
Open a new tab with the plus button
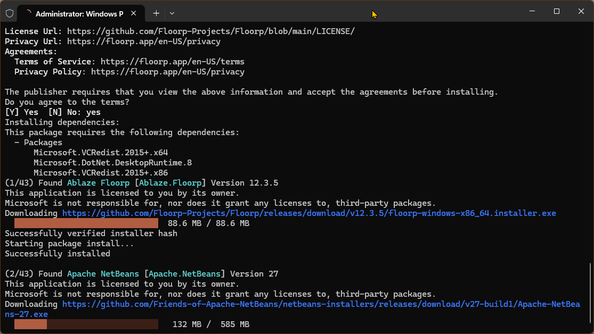click(156, 13)
